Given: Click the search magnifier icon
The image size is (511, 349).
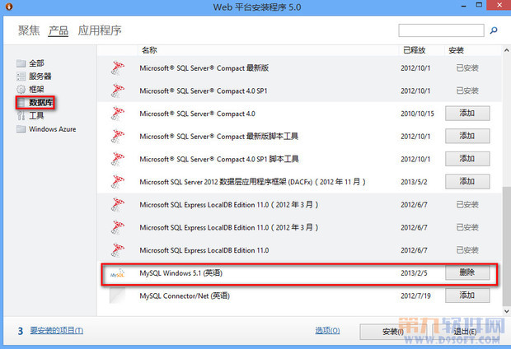Looking at the screenshot, I should point(494,30).
